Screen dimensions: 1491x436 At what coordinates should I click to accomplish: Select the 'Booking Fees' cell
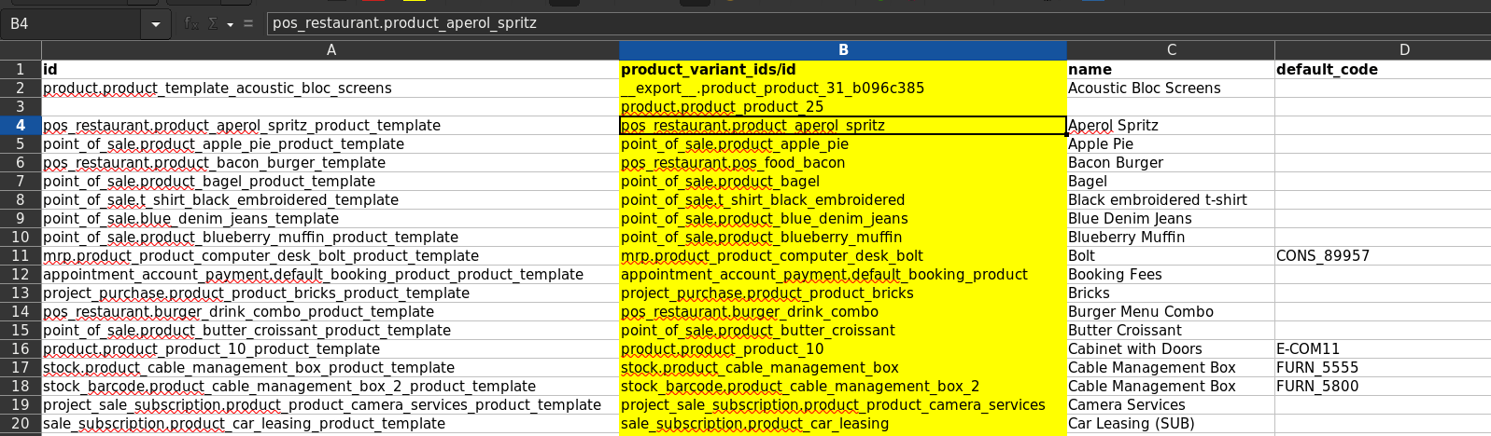point(1171,274)
